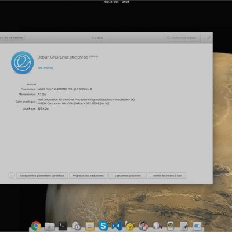The height and width of the screenshot is (232, 232).
Task: Open Google Chrome from the dock
Action: (x=36, y=226)
